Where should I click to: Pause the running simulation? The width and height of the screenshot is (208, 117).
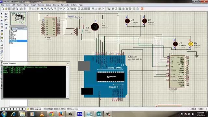17,109
